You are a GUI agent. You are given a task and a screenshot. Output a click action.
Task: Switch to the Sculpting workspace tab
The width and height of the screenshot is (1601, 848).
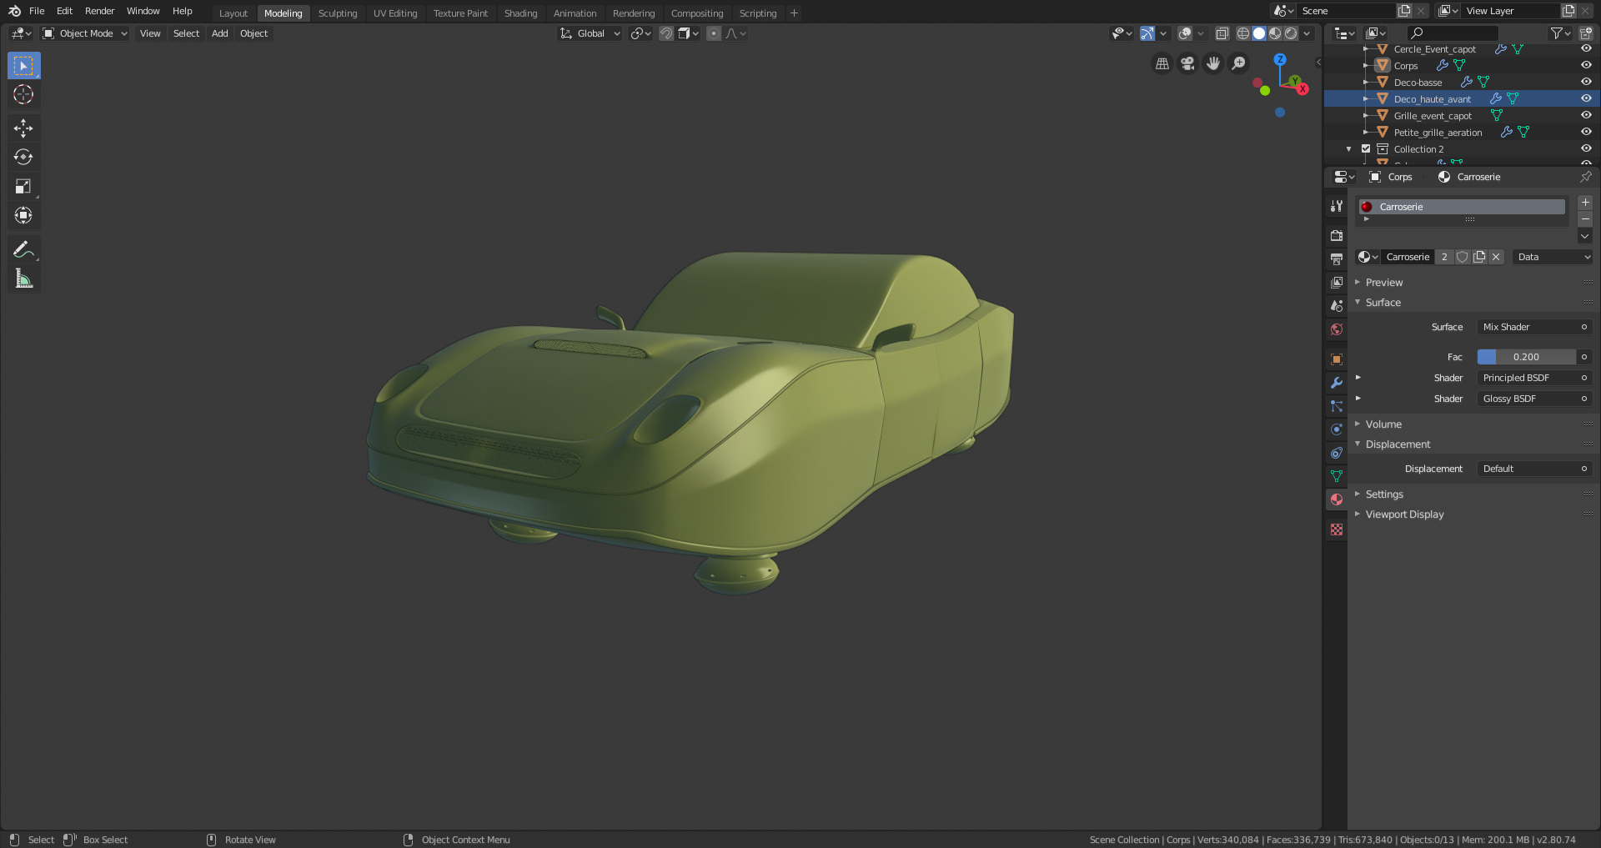point(337,13)
